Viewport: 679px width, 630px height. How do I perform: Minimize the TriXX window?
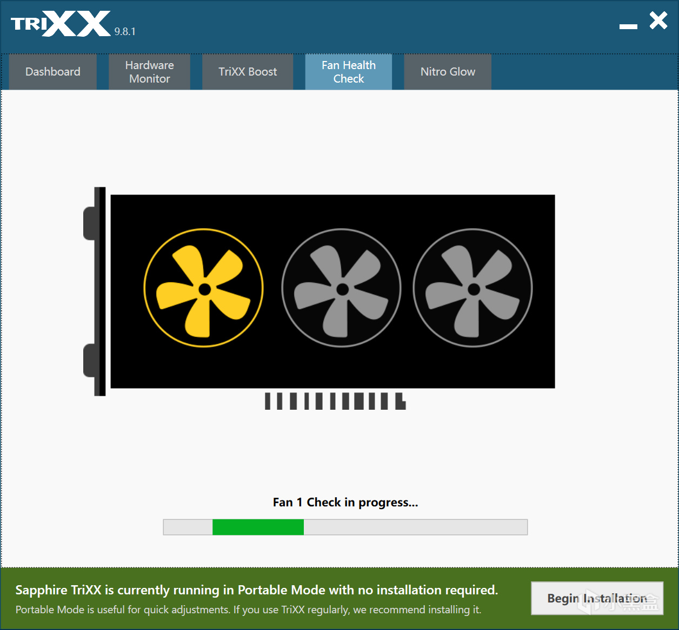pos(628,26)
